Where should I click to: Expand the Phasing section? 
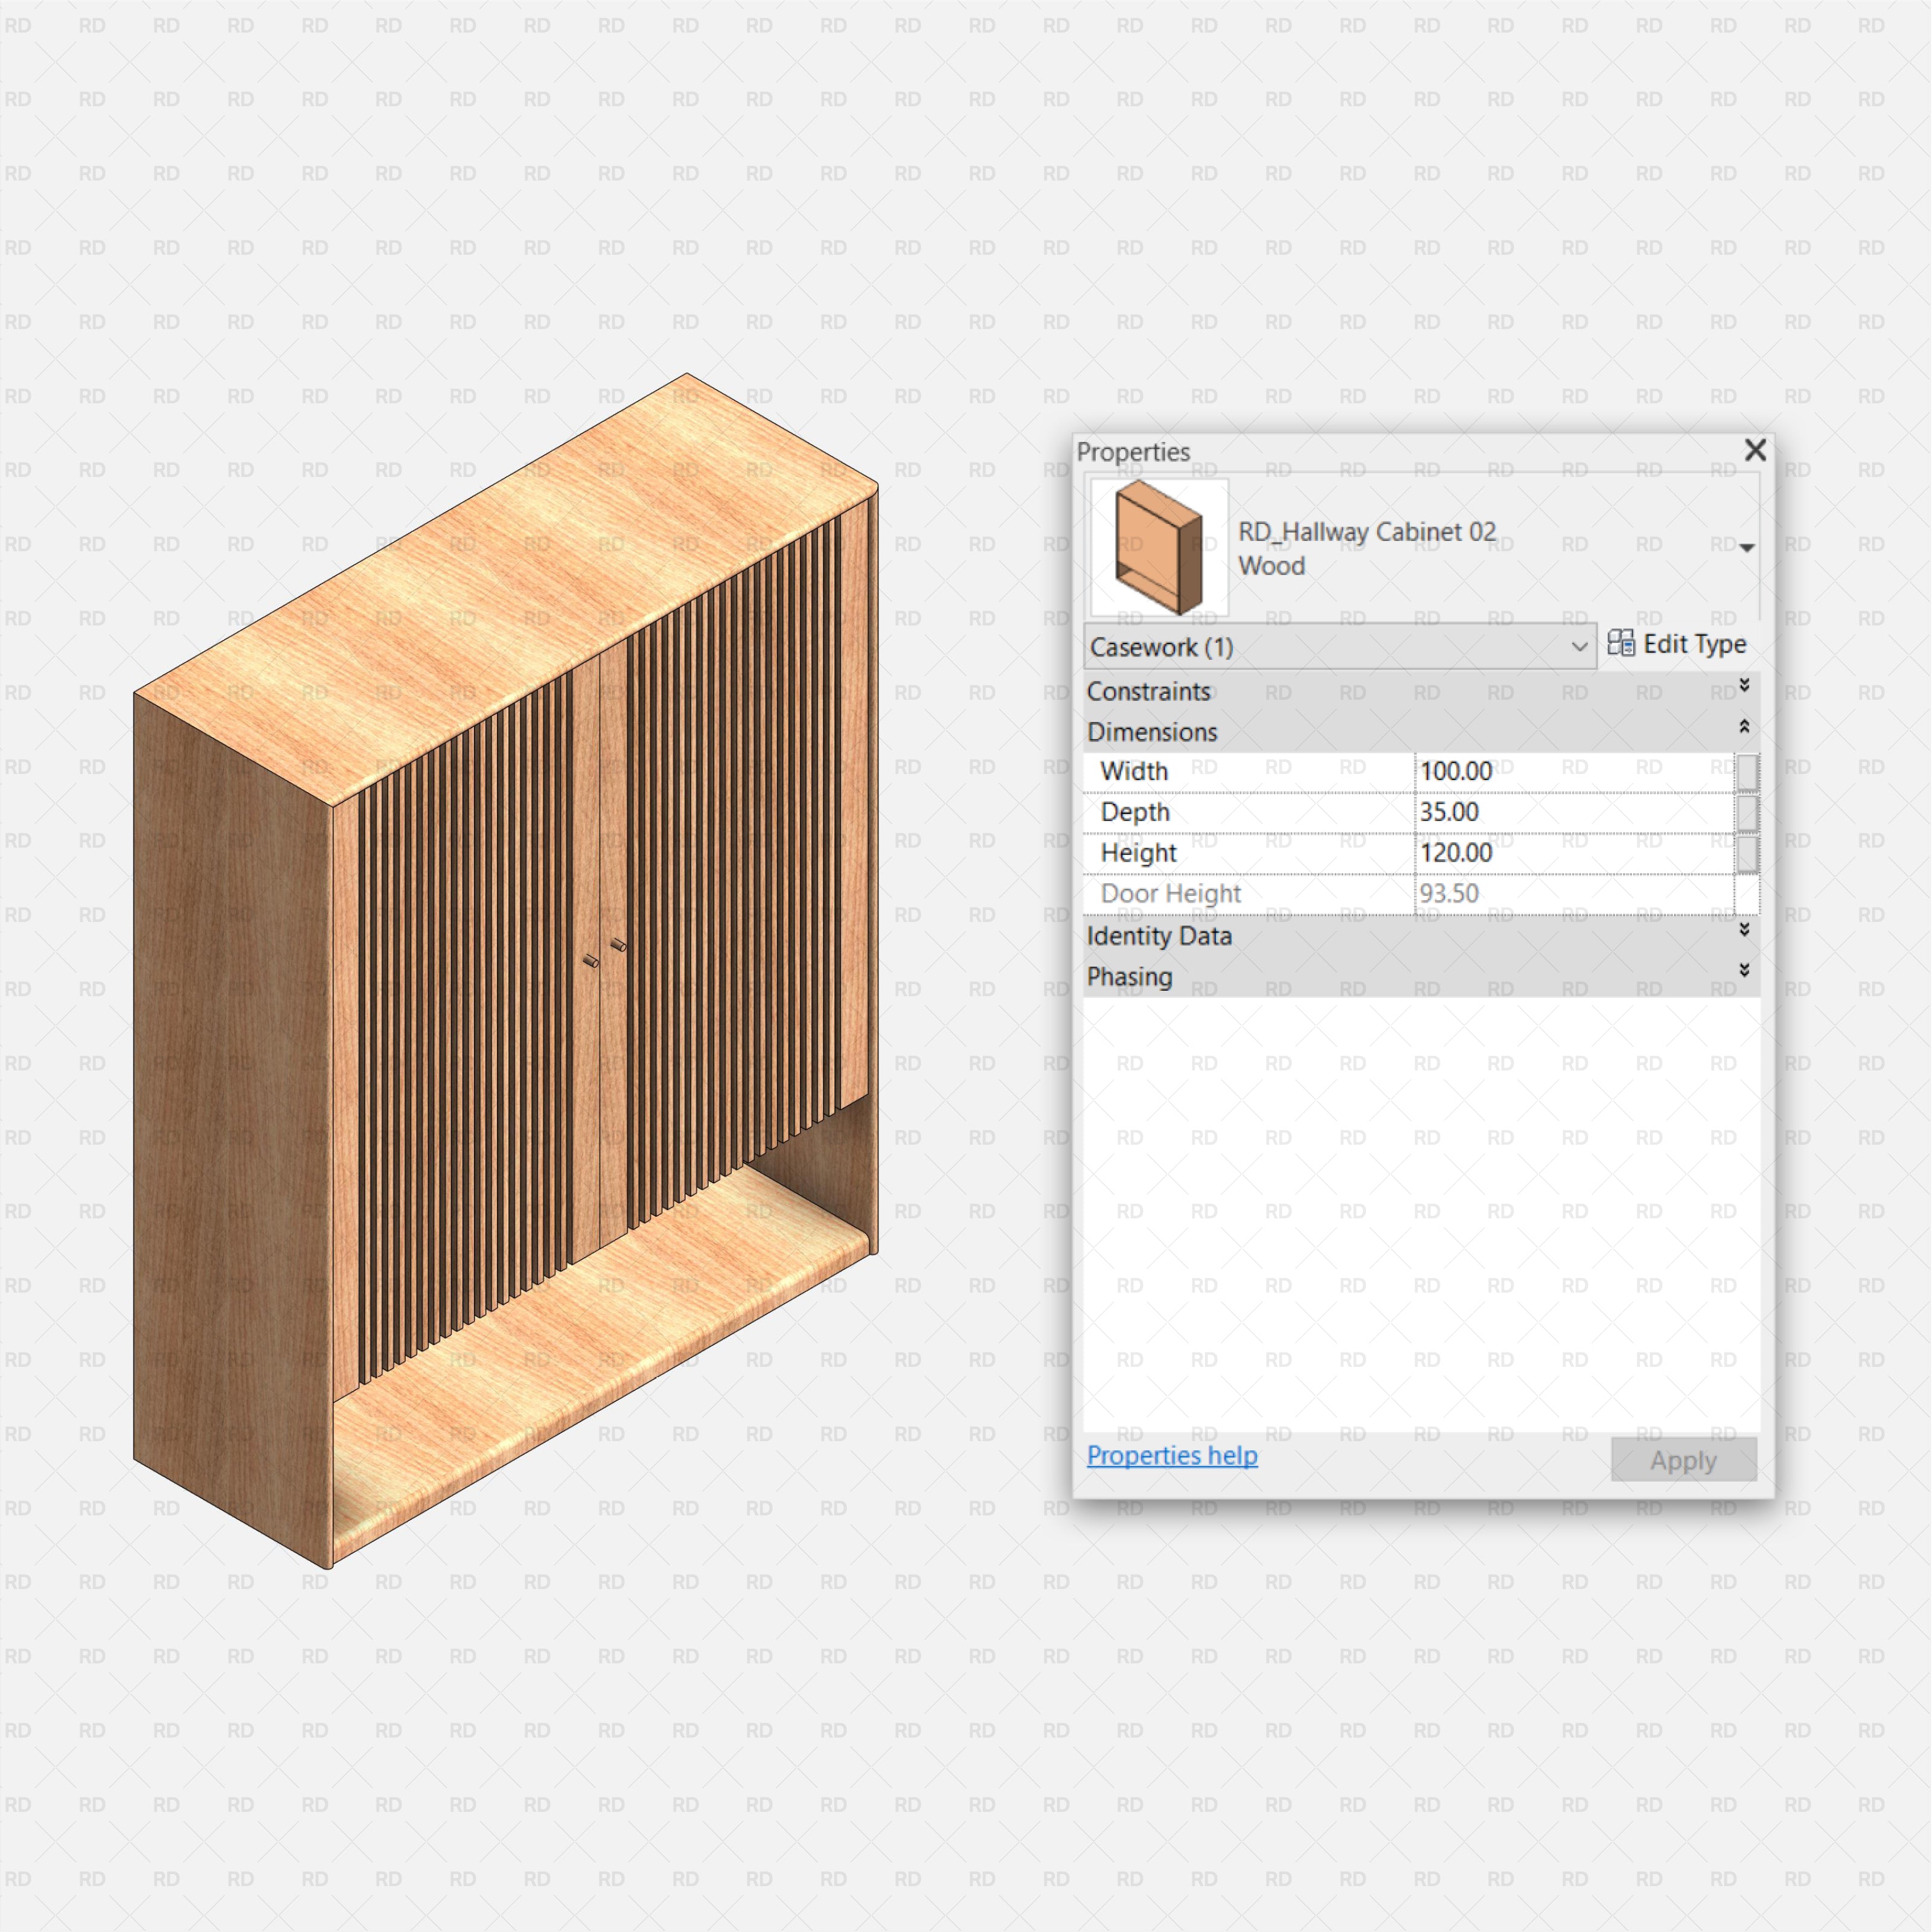pyautogui.click(x=1744, y=970)
